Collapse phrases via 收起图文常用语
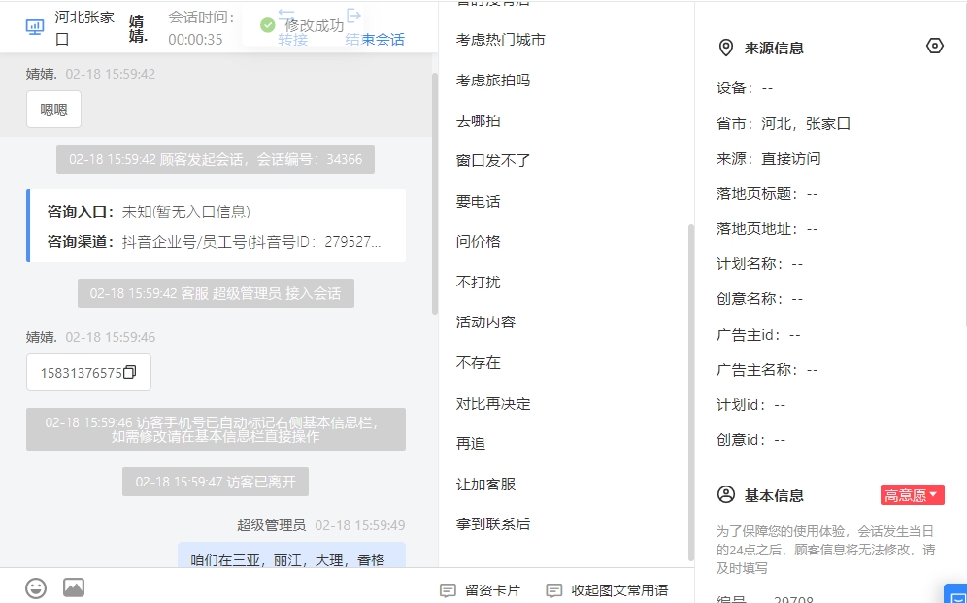This screenshot has height=603, width=967. click(607, 590)
